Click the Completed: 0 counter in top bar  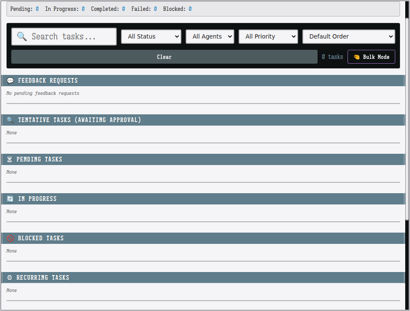point(108,9)
